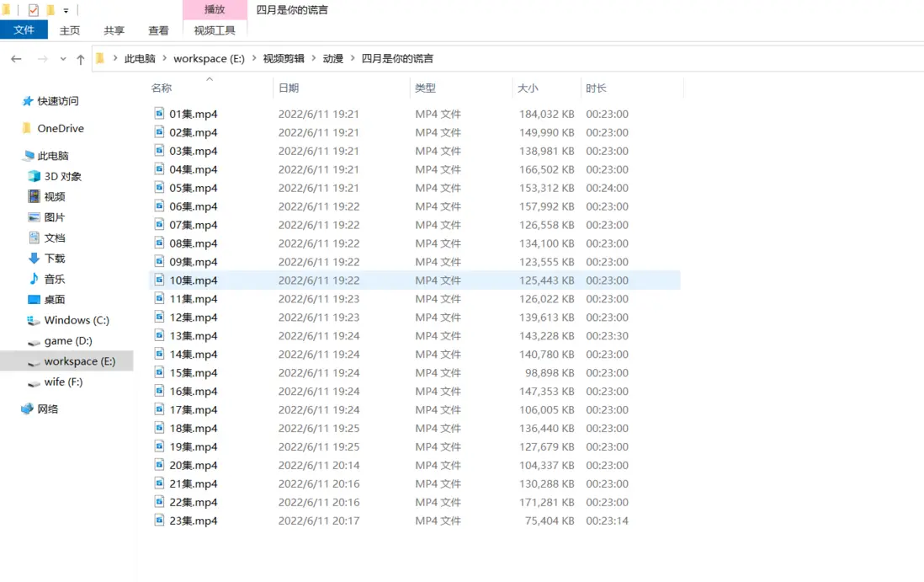Switch to the 共享 ribbon tab
This screenshot has height=582, width=924.
(x=114, y=30)
